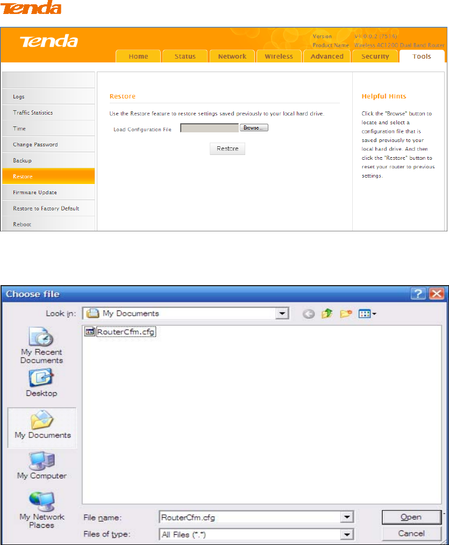Click the version number V1.0.0.2 text
This screenshot has height=545, width=449.
point(375,36)
